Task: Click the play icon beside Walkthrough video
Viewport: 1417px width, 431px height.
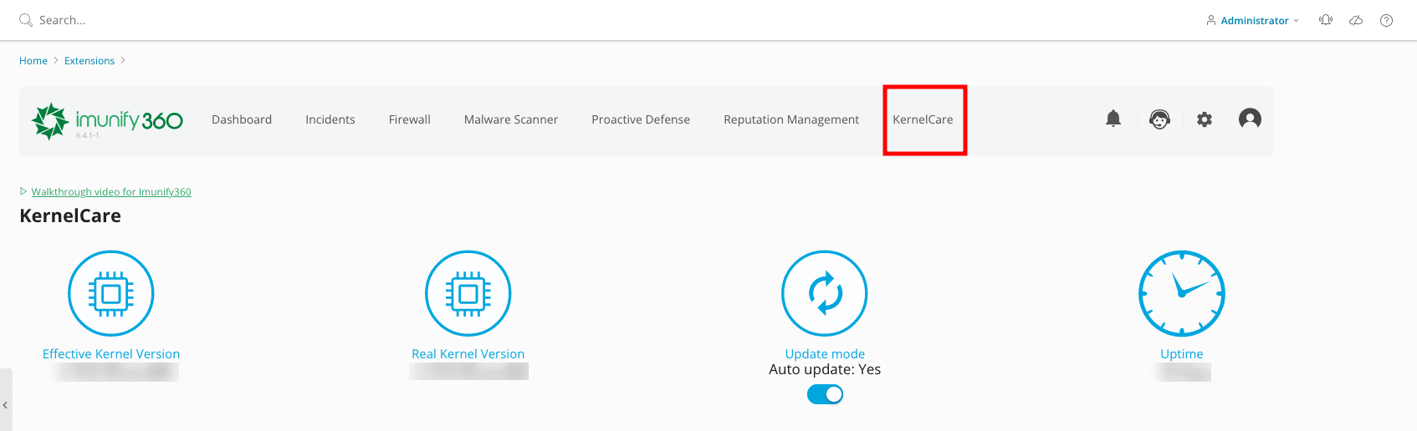Action: tap(23, 191)
